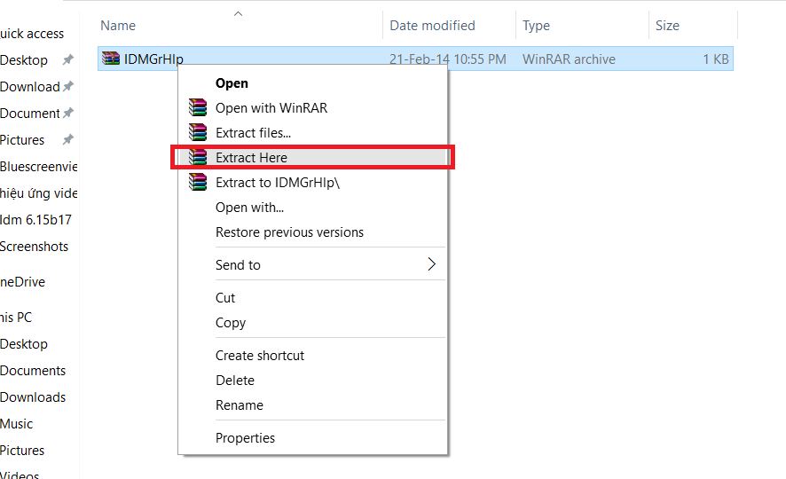The image size is (786, 479).
Task: Click pin icon next to Documents
Action: coord(68,114)
